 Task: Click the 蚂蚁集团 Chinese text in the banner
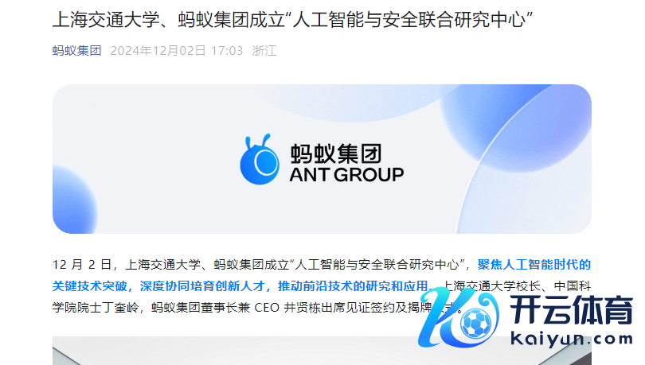(x=336, y=153)
